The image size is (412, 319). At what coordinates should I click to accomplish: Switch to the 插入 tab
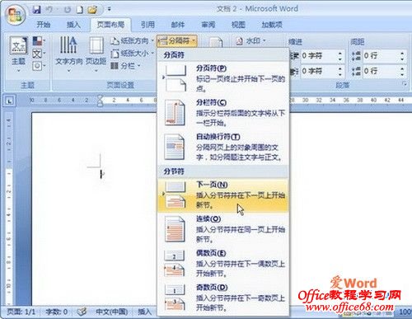click(x=73, y=25)
